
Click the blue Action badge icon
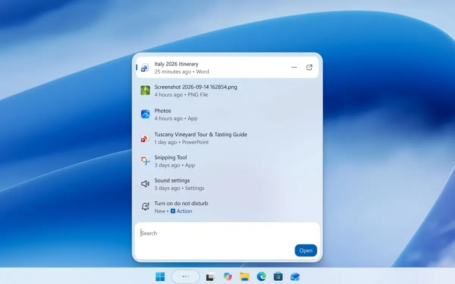[173, 211]
